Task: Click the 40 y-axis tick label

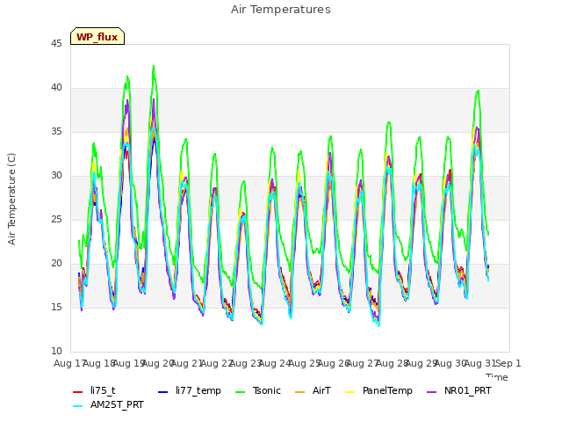Action: [56, 88]
